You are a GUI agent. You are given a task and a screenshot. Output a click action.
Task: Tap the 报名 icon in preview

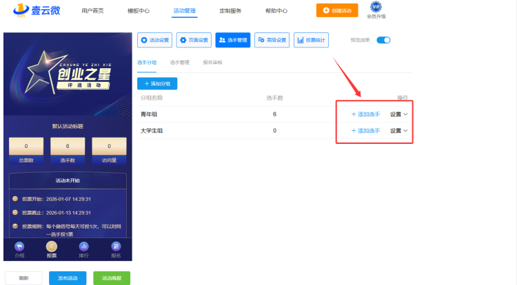[116, 249]
